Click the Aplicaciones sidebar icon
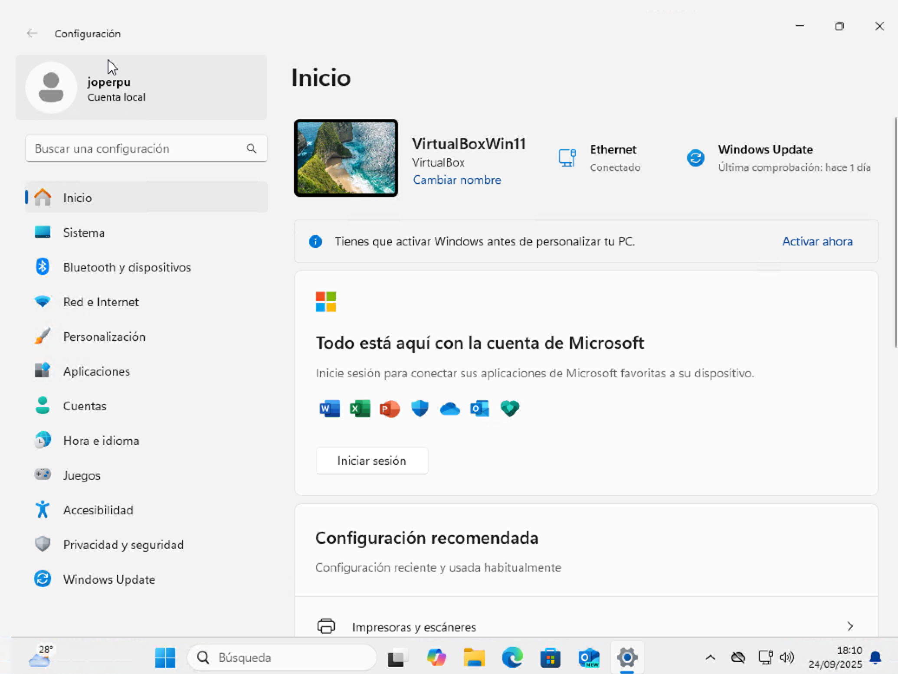Screen dimensions: 898x674 click(x=43, y=370)
